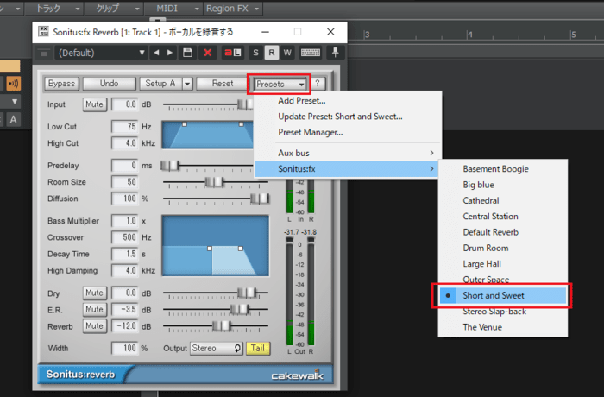Change the Output Stereo selector

point(216,349)
